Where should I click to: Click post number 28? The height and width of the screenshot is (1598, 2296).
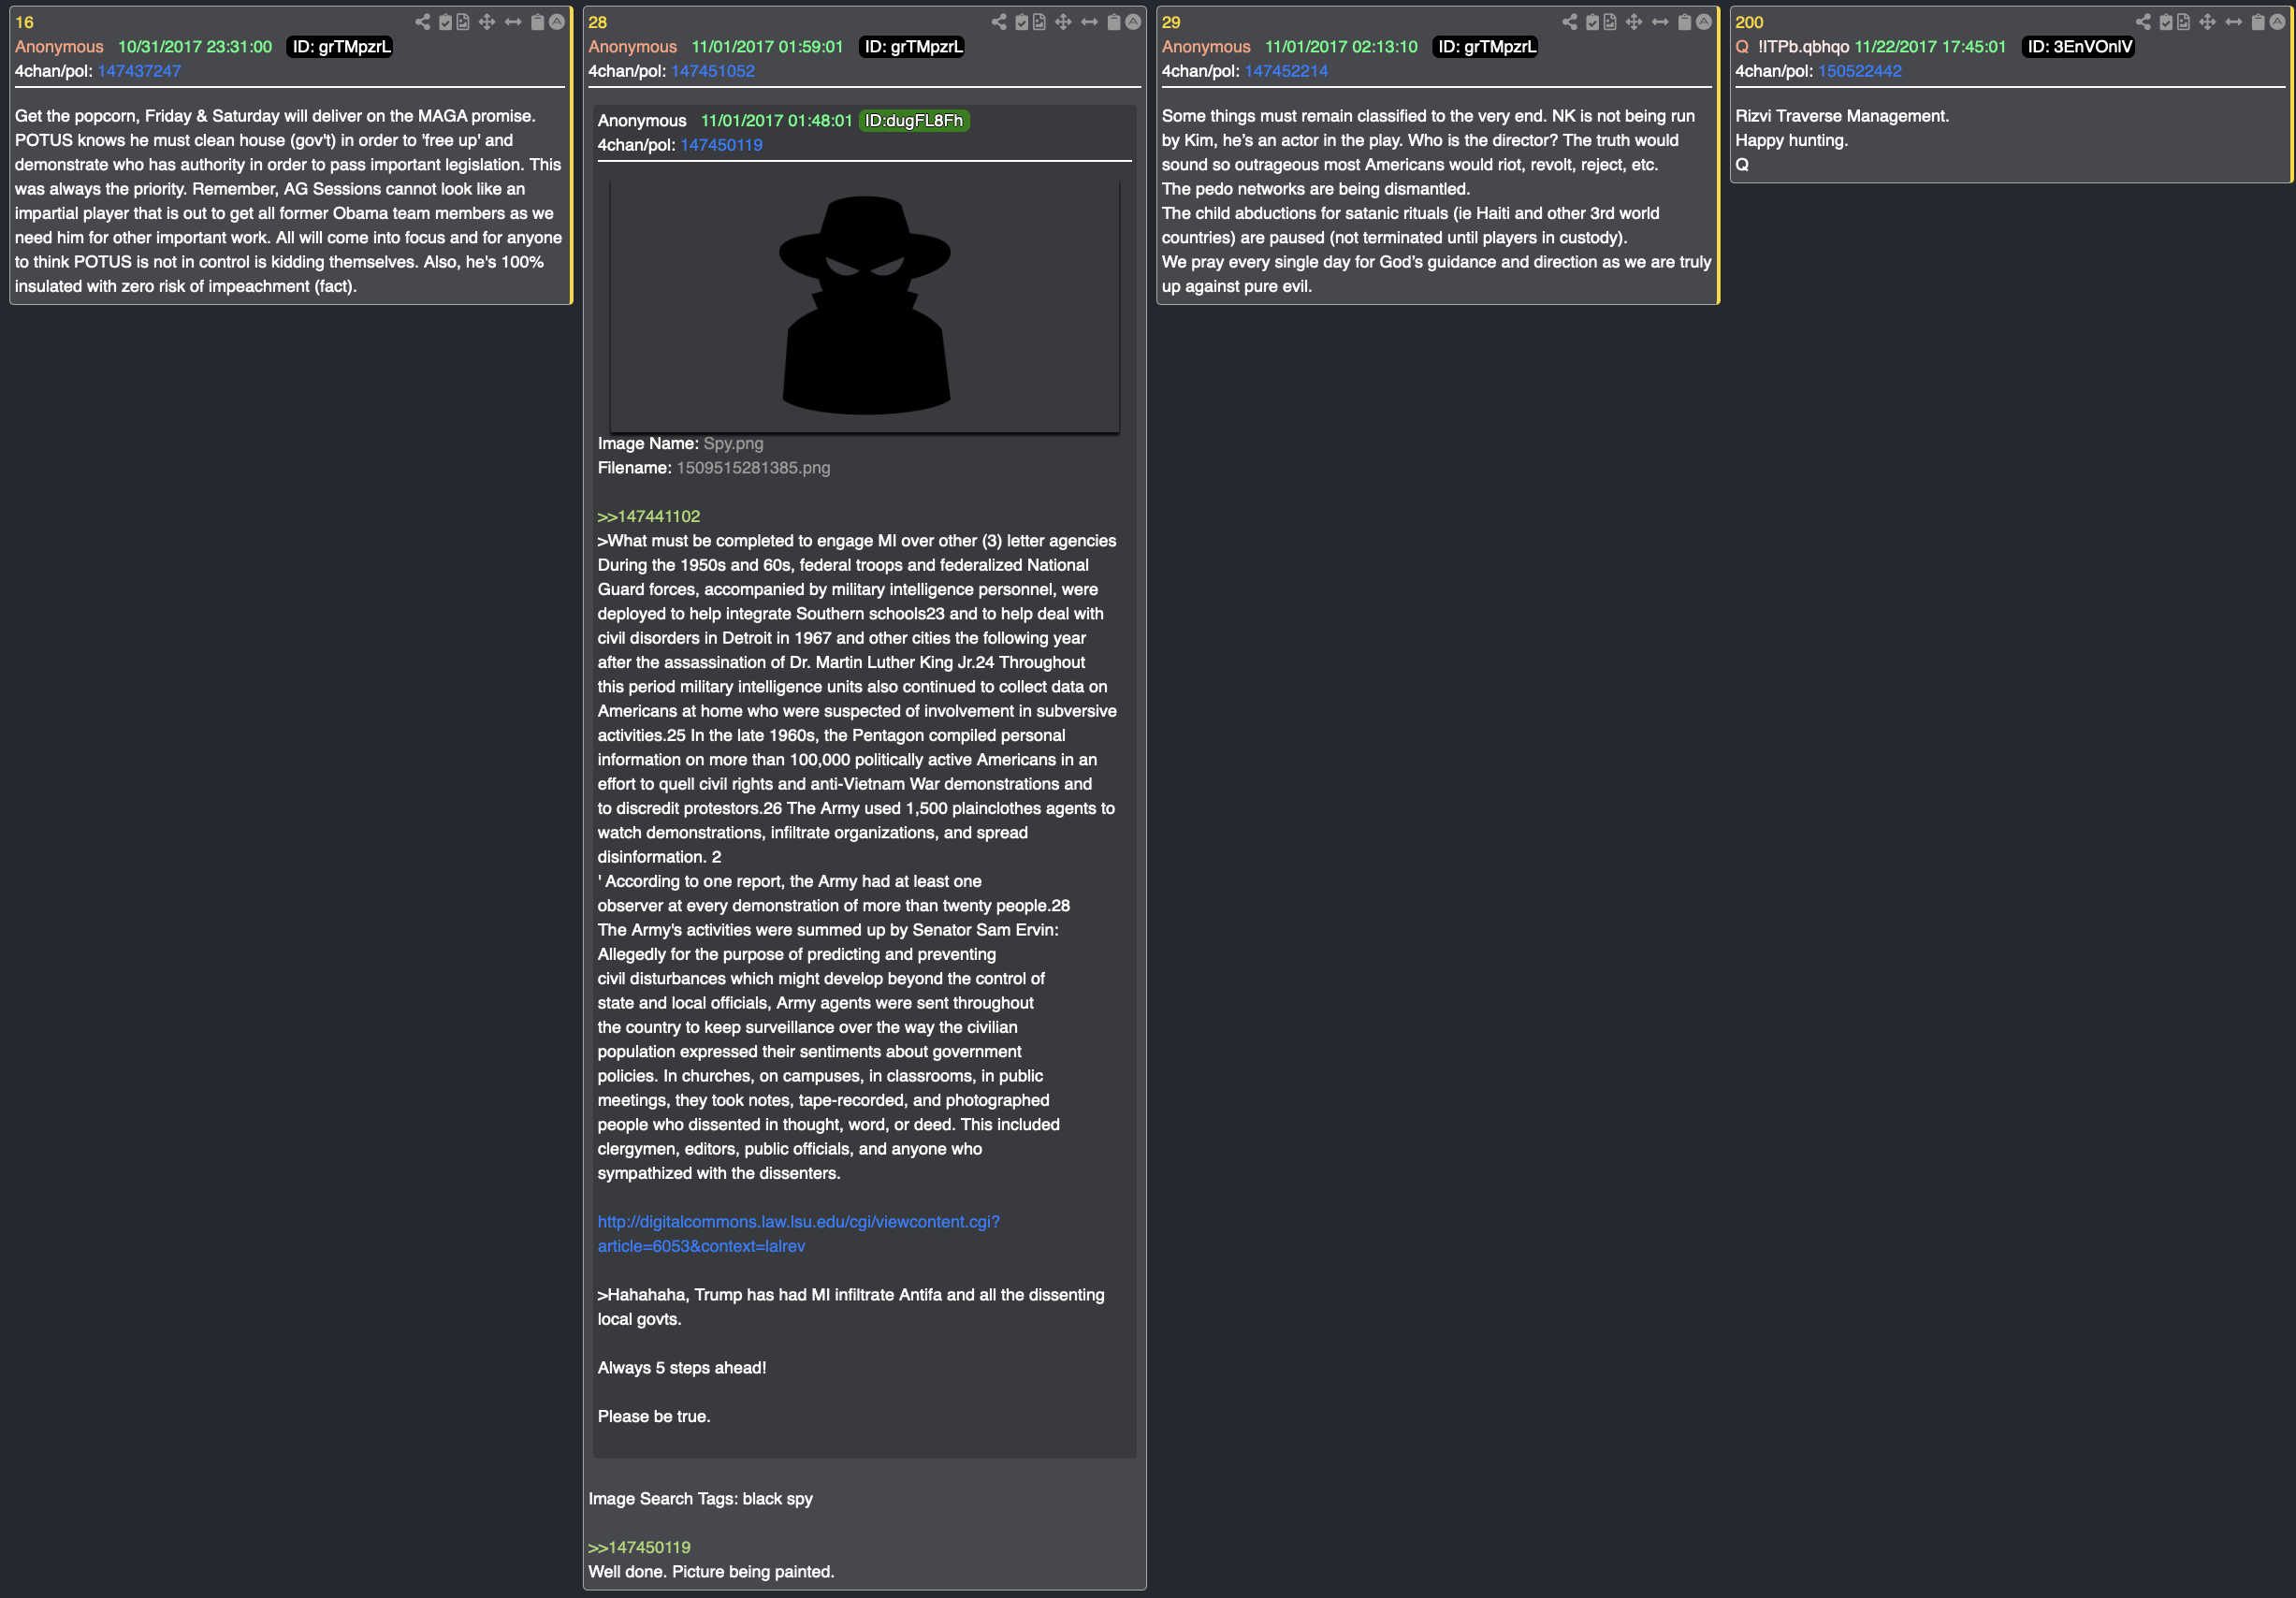[597, 22]
